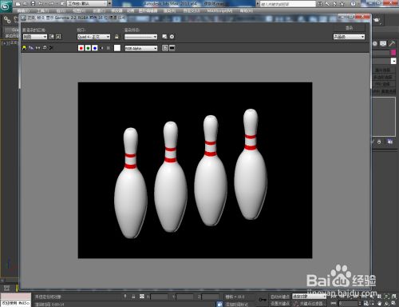Click the favorites star icon in title bar

(342, 4)
